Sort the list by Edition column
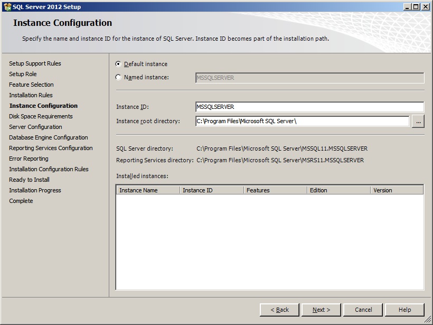Screen dimensions: 433x325 click(338, 190)
